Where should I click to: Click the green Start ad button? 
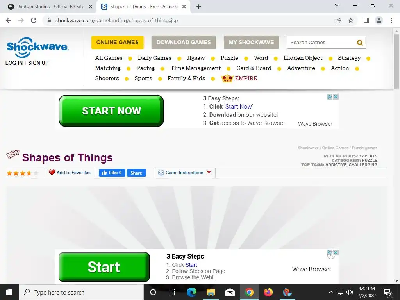[104, 267]
